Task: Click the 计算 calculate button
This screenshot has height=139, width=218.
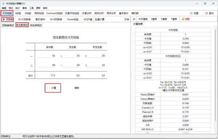Action: 53,88
